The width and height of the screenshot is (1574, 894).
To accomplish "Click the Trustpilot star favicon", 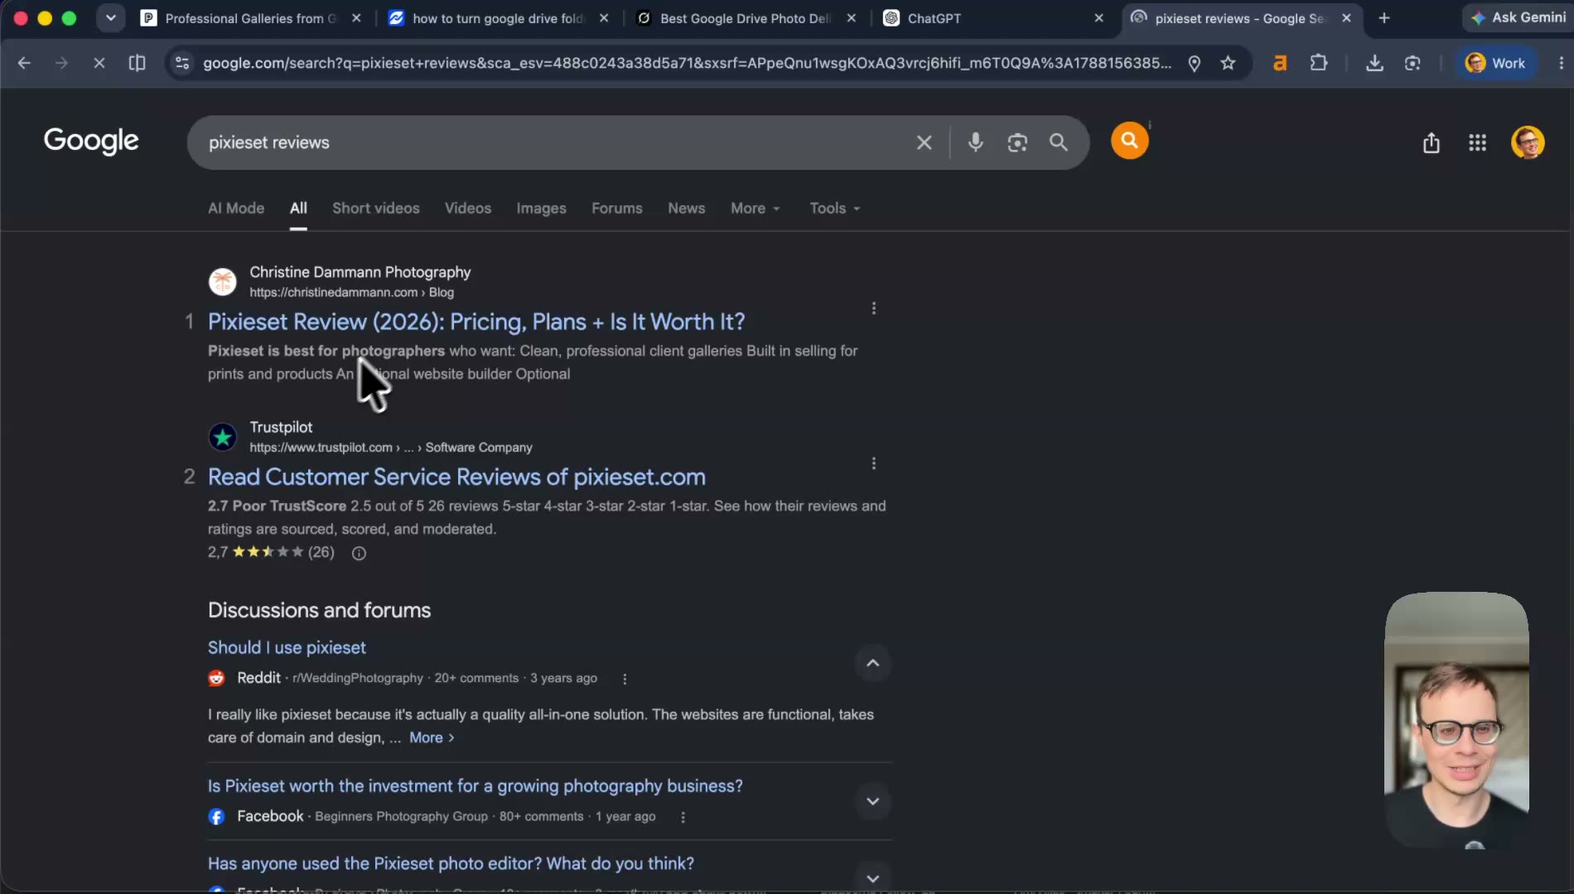I will [222, 436].
